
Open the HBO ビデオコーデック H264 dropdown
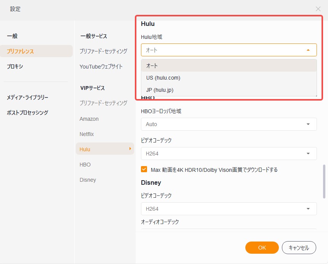pos(229,154)
